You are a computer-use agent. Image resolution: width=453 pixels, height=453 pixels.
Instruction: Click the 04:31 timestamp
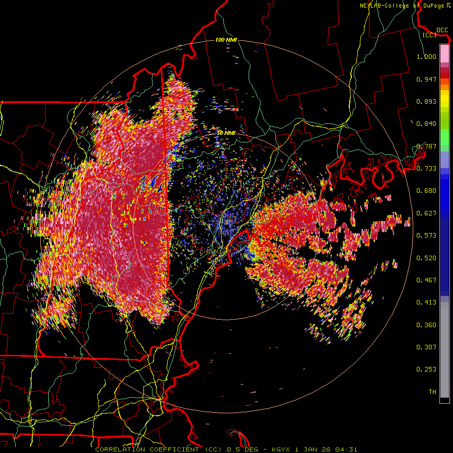click(x=346, y=449)
